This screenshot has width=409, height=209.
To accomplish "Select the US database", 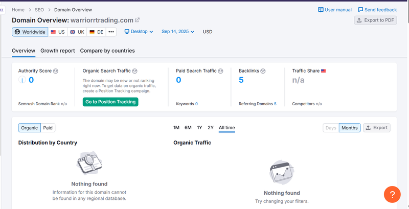I will (58, 32).
